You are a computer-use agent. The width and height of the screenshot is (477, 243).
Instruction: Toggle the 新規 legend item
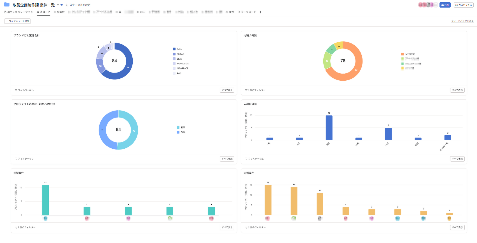[x=183, y=127]
